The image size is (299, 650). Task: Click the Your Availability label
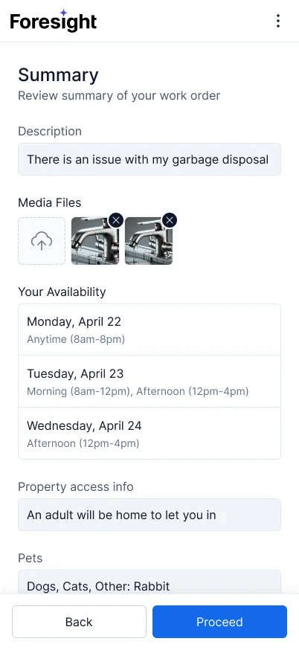click(x=62, y=292)
